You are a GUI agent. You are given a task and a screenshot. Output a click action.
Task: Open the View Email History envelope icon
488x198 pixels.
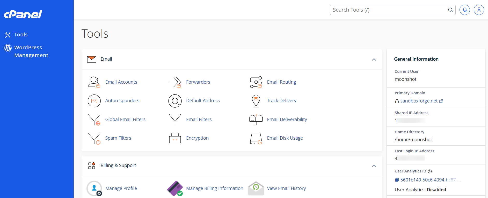tap(256, 188)
